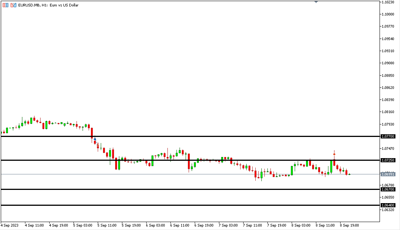Click the 1.08390 price scale label
The image size is (400, 230).
pos(388,99)
